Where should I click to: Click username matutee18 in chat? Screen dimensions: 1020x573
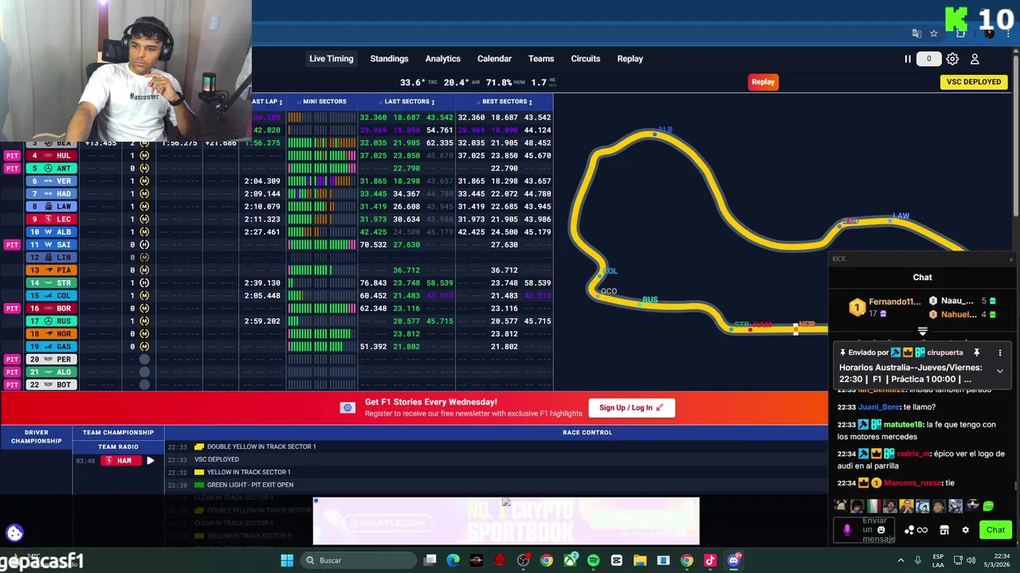(x=904, y=425)
